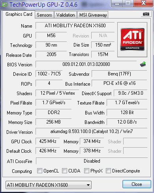Click the GPU-Z title bar app icon
The image size is (154, 193).
[x=4, y=5]
